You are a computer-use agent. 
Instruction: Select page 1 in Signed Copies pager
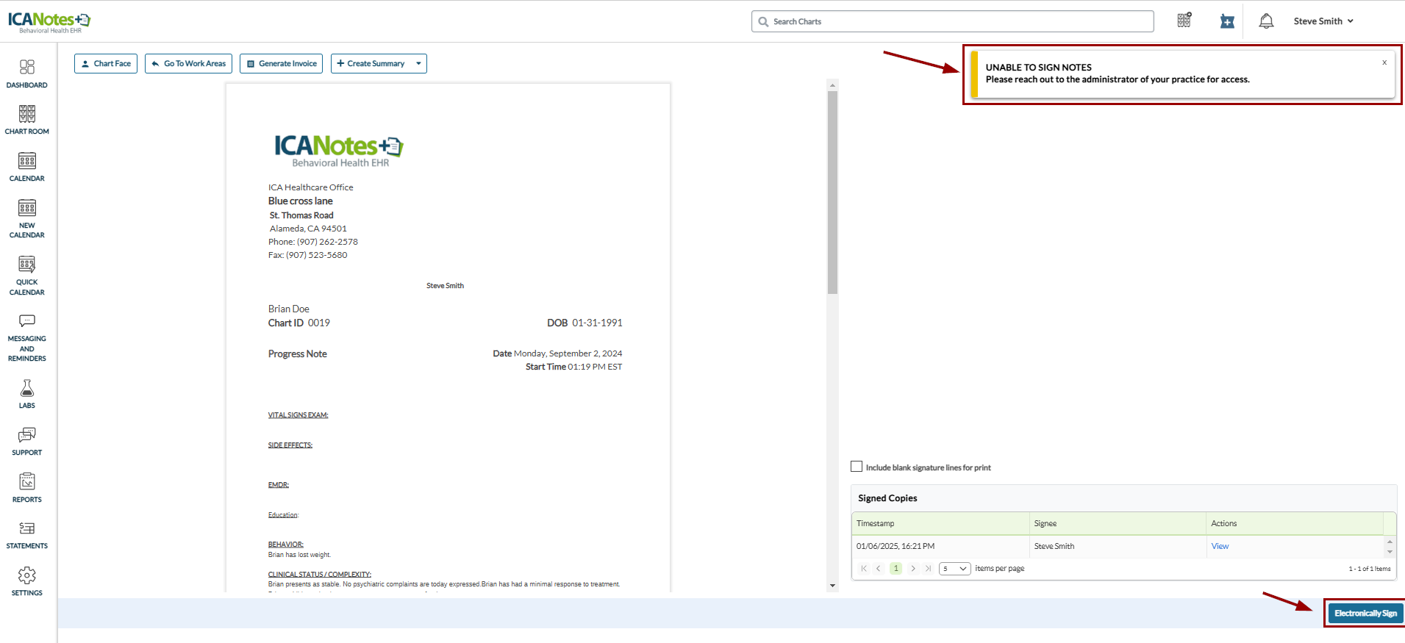click(895, 568)
